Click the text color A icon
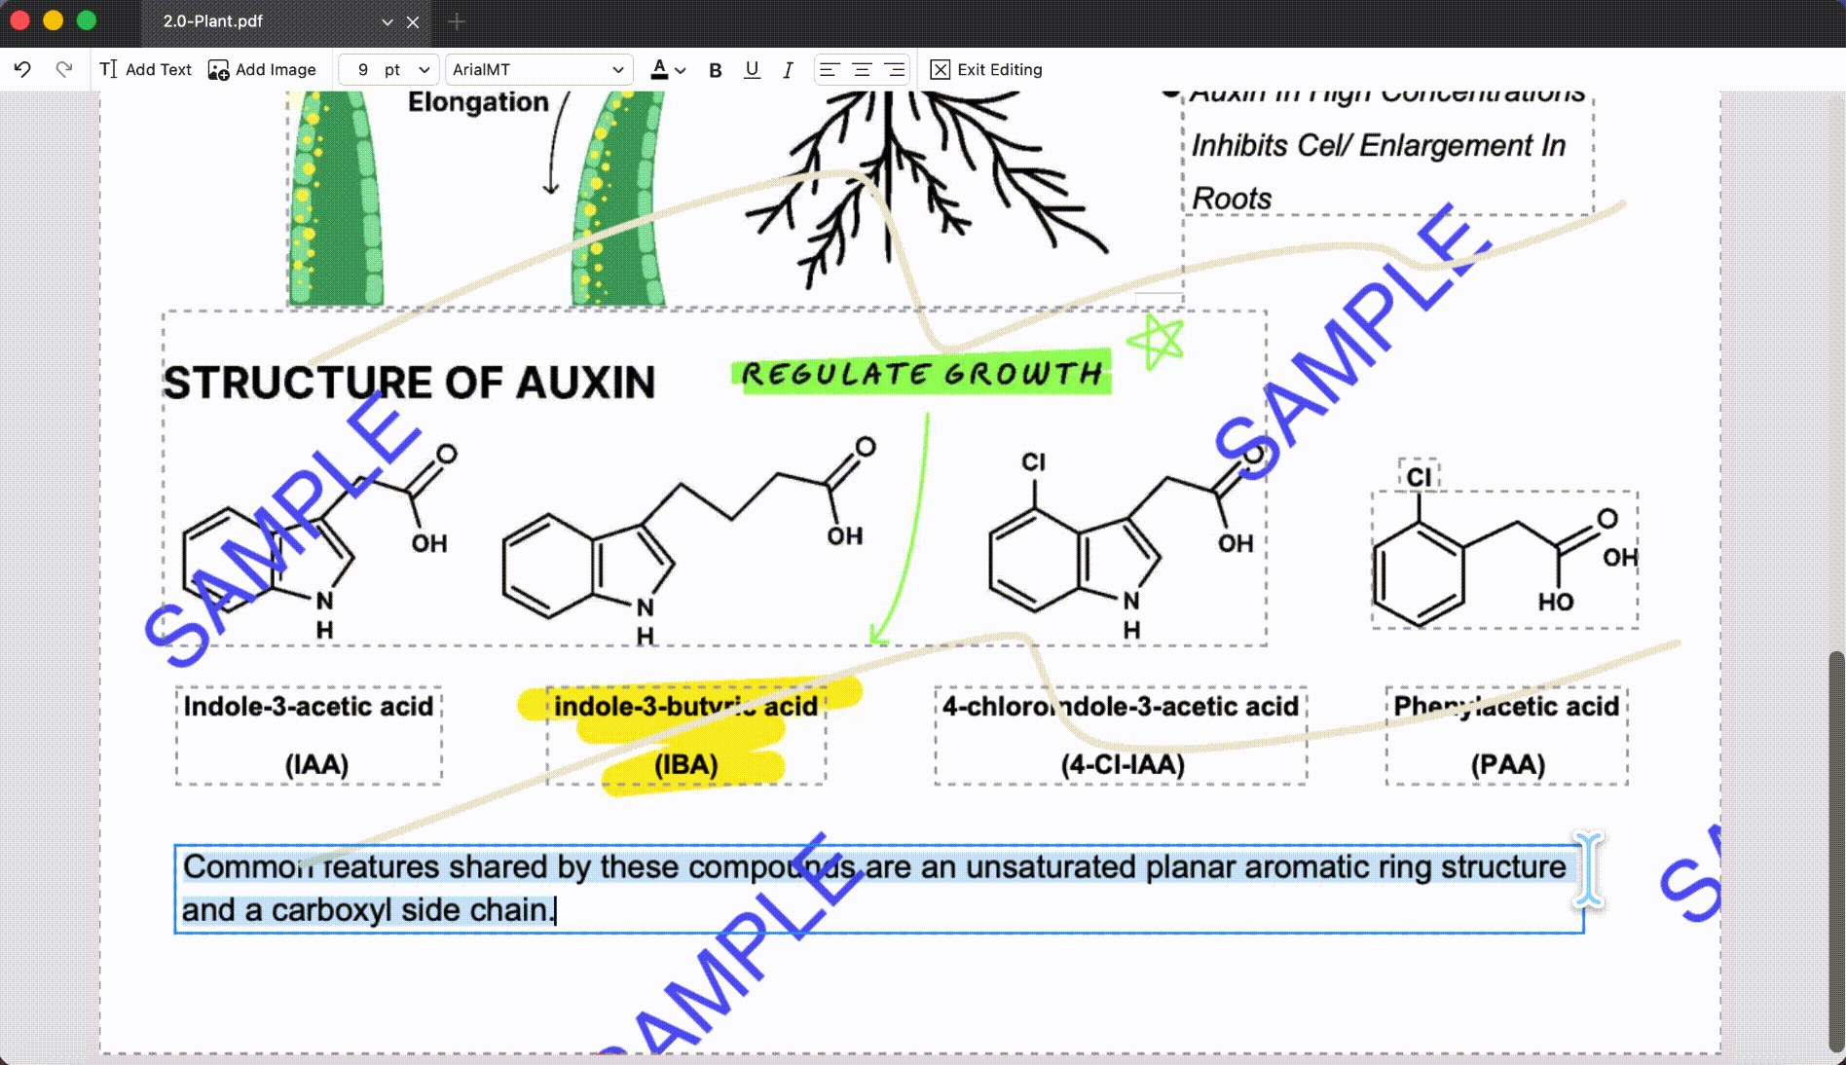Viewport: 1846px width, 1065px height. point(659,69)
